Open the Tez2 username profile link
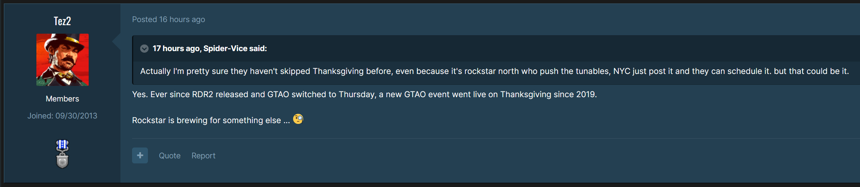Viewport: 860px width, 187px height. pyautogui.click(x=62, y=21)
